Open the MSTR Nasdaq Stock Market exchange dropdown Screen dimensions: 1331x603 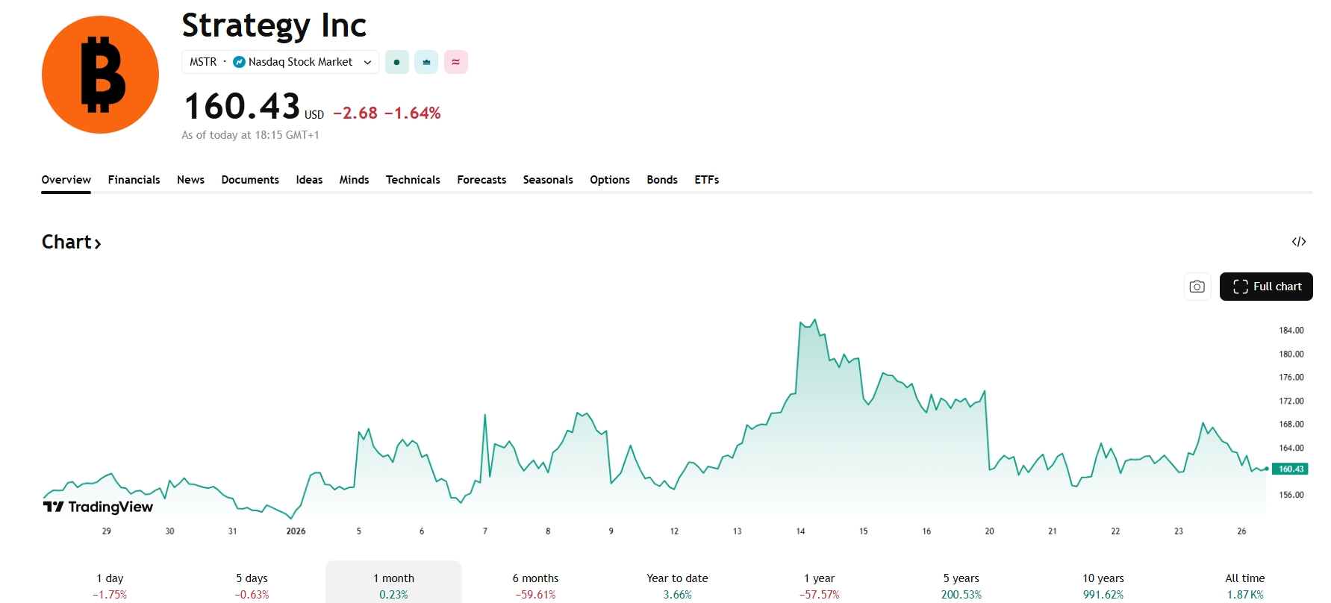(x=280, y=62)
